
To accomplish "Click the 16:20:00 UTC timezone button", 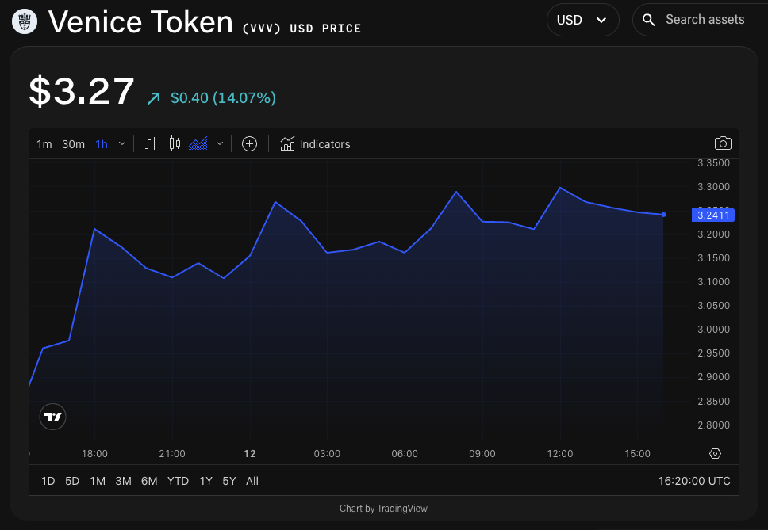I will click(693, 481).
